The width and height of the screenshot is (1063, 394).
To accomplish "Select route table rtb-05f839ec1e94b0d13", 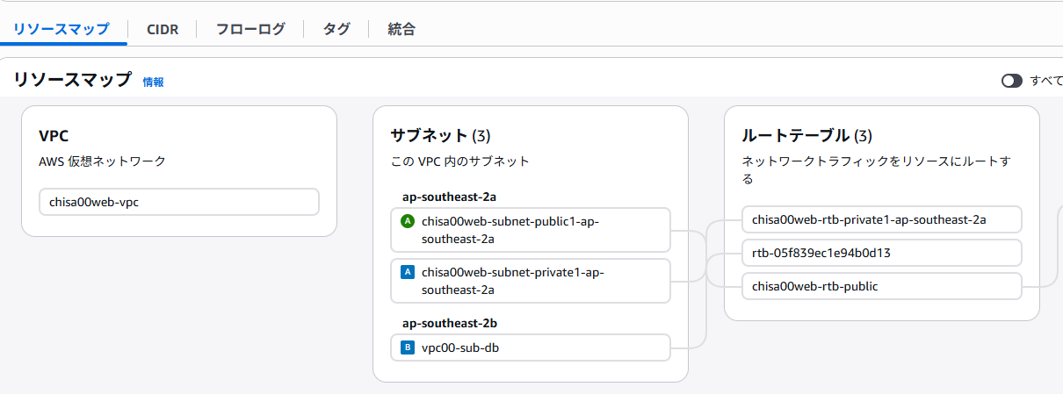I will tap(881, 253).
